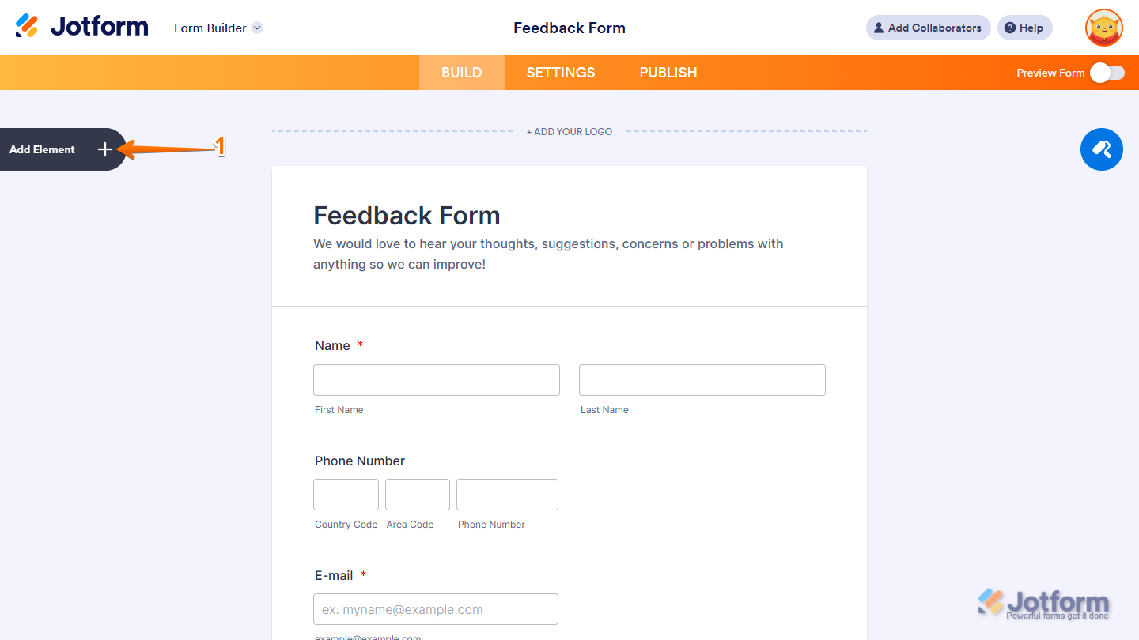Click the Last Name input field
This screenshot has height=640, width=1139.
click(702, 380)
